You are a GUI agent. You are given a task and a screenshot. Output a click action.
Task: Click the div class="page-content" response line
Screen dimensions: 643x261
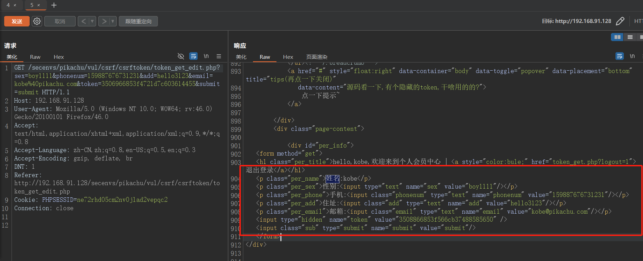(319, 129)
